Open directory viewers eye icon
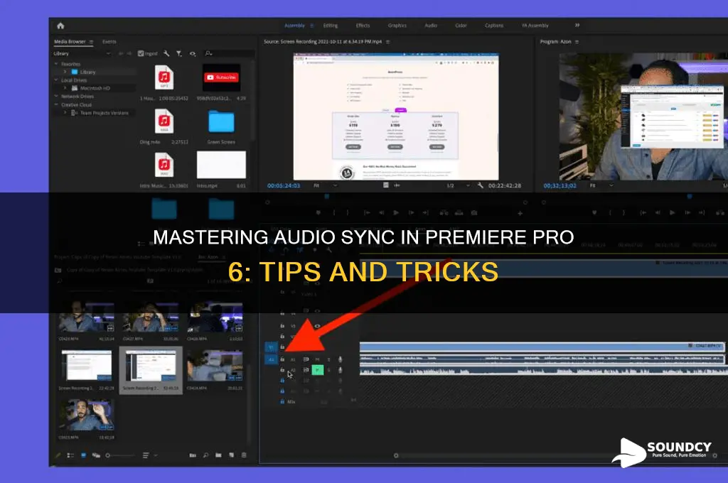 192,53
